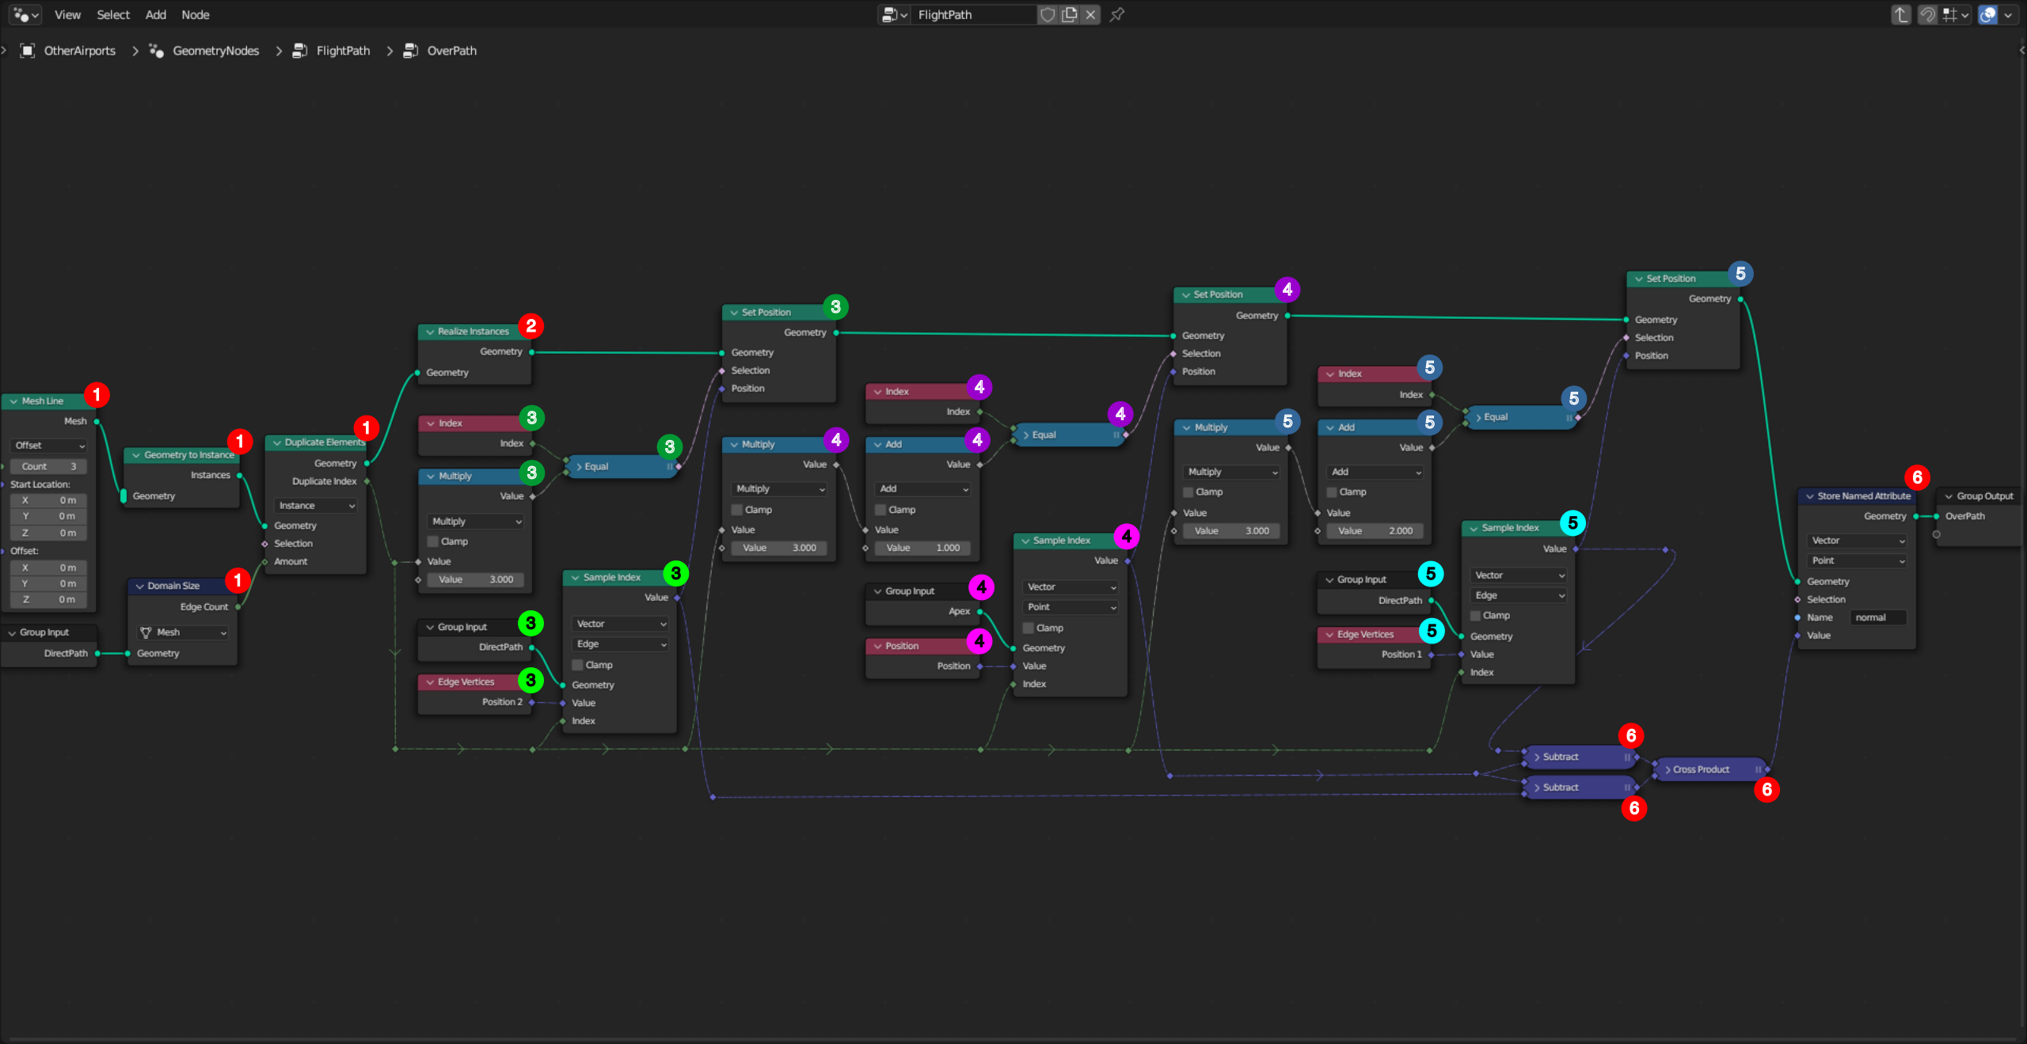Click the node editor Select menu
This screenshot has height=1044, width=2027.
click(113, 15)
